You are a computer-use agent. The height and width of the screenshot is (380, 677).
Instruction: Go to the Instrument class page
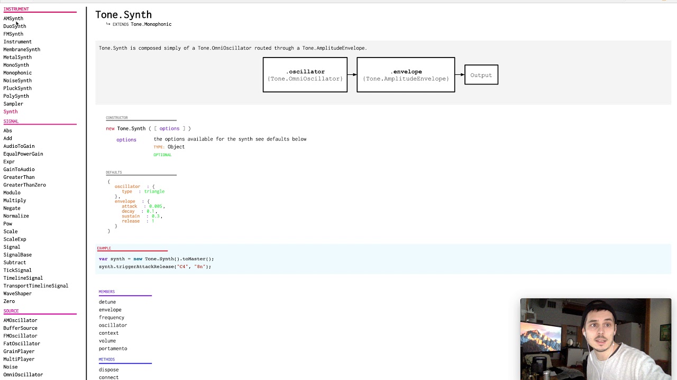tap(17, 42)
